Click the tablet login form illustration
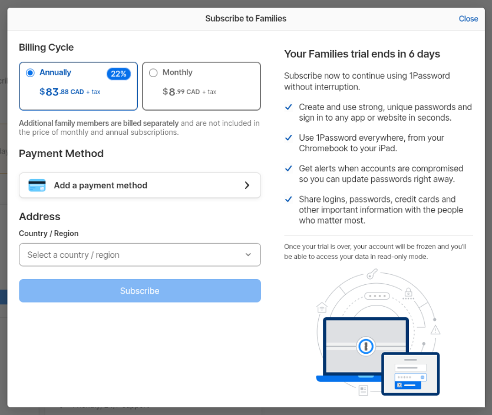492x415 pixels. tap(410, 374)
